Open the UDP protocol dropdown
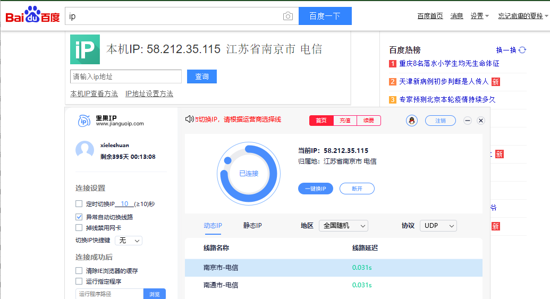The width and height of the screenshot is (550, 299). tap(438, 226)
